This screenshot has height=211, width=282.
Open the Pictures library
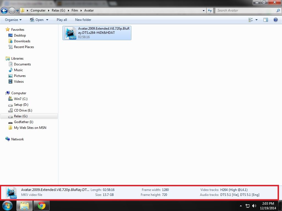[x=20, y=76]
